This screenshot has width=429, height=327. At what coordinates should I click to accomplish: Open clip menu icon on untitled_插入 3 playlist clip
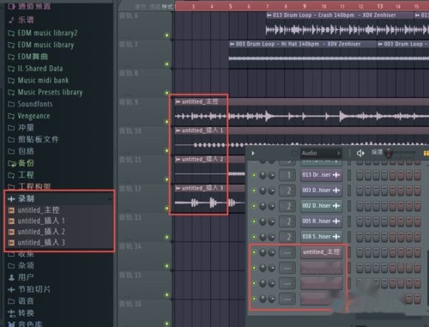tap(178, 189)
